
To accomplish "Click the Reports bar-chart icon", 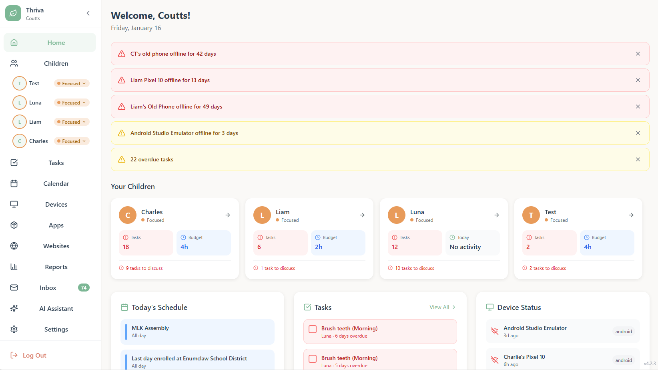I will [14, 267].
